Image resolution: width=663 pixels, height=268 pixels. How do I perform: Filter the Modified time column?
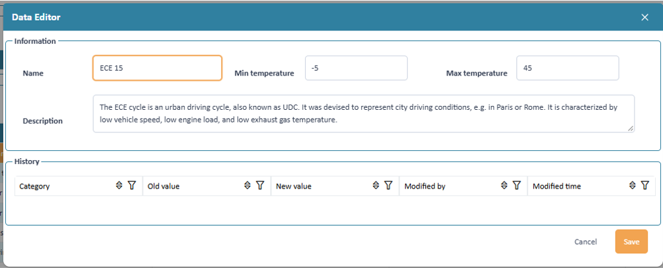click(644, 185)
